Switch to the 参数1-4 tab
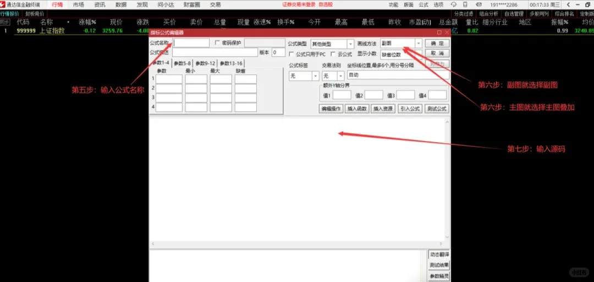This screenshot has height=282, width=594. point(161,63)
